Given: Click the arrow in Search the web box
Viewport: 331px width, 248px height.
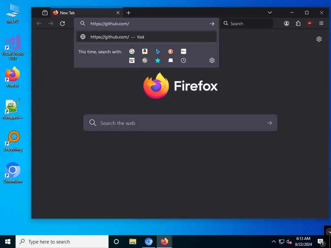Looking at the screenshot, I should coord(269,123).
